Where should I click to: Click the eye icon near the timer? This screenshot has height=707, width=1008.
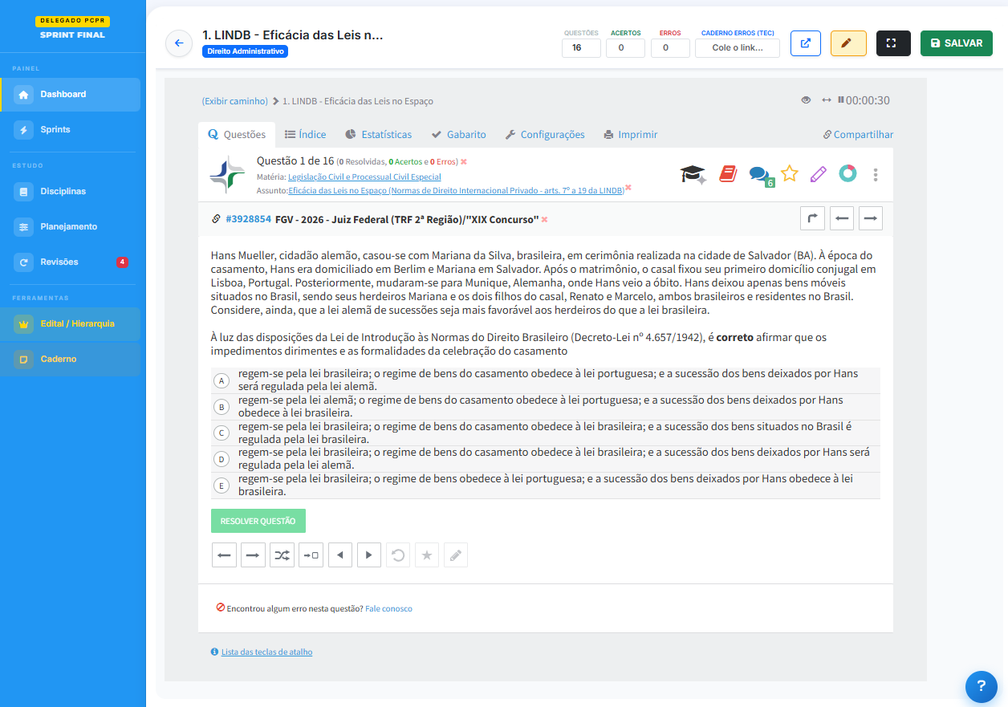coord(806,100)
